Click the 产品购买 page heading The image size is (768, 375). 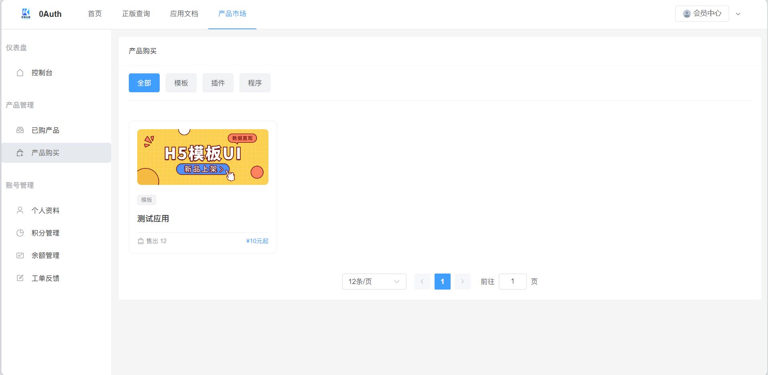pos(142,51)
